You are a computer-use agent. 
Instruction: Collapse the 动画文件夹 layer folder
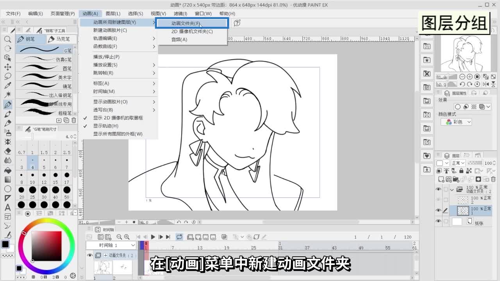click(452, 189)
